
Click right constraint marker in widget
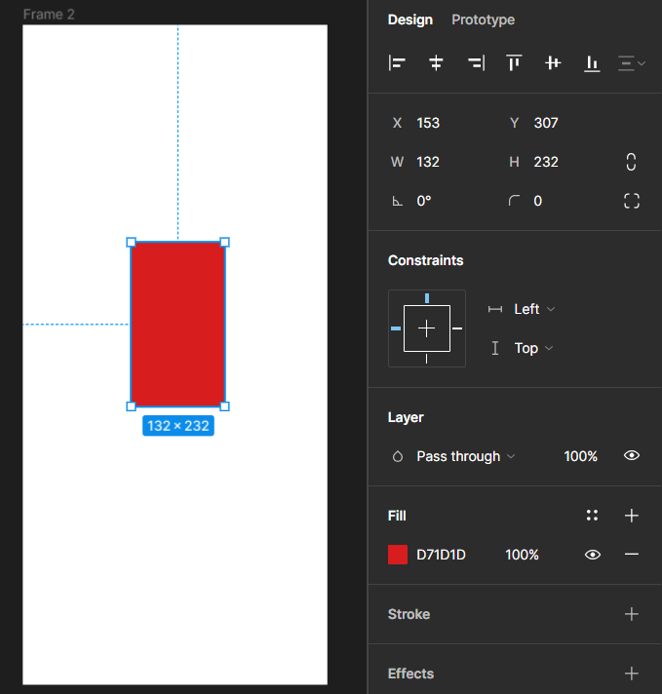pos(457,328)
